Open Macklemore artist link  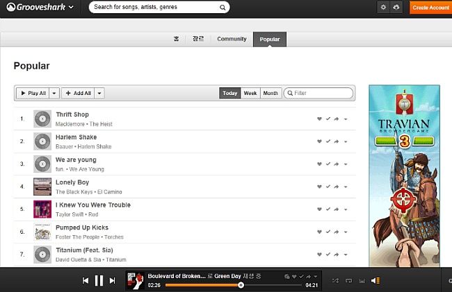pos(70,124)
